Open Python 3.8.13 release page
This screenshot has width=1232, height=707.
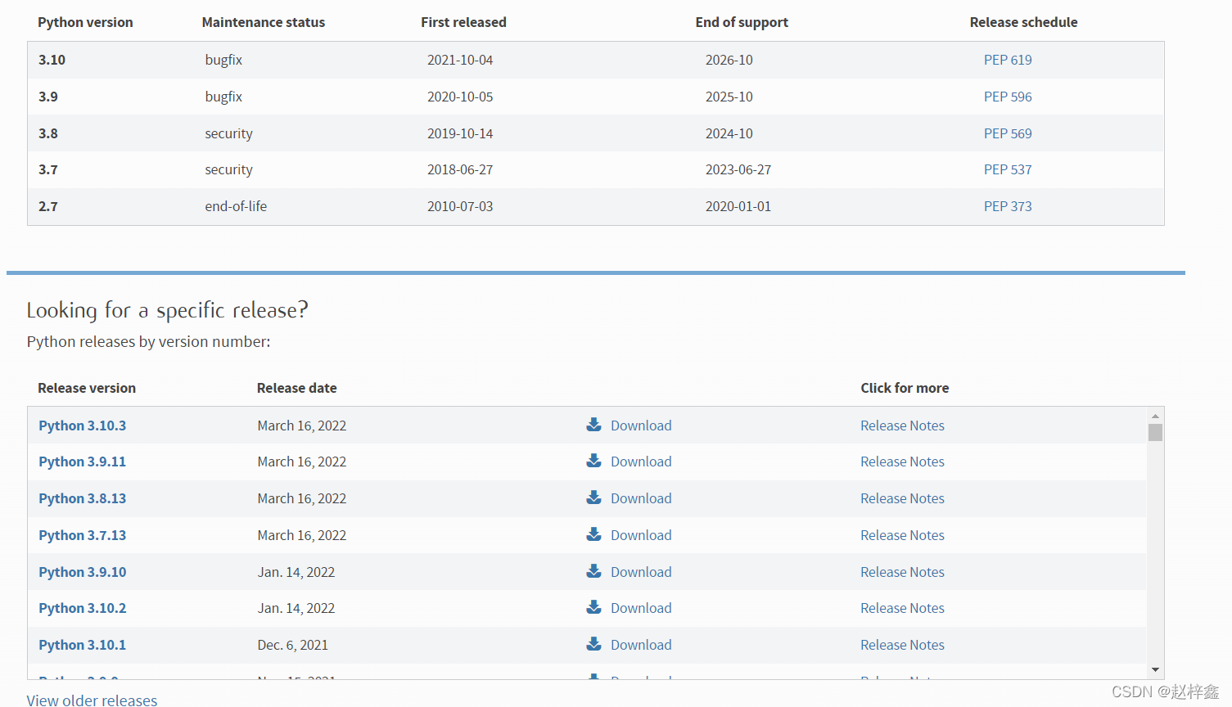point(83,498)
